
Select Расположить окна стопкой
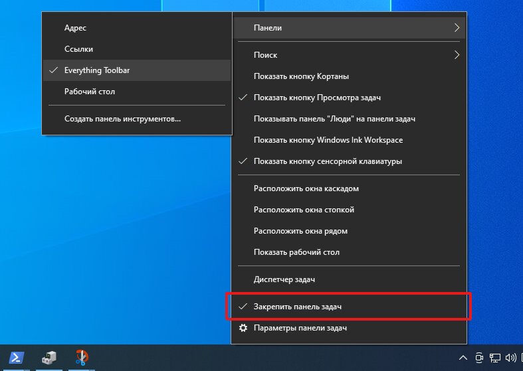349,210
